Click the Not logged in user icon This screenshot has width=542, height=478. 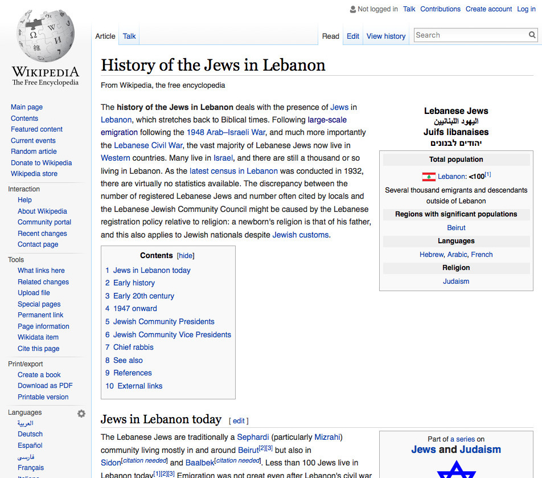(x=351, y=9)
